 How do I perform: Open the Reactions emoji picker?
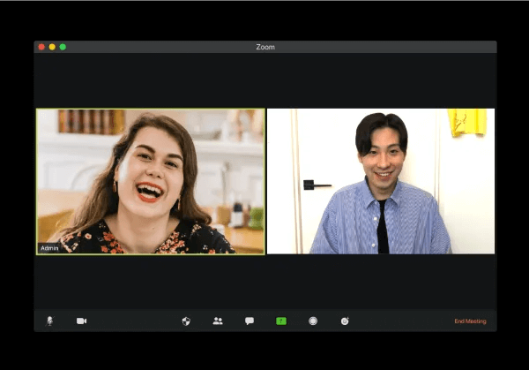click(x=345, y=321)
